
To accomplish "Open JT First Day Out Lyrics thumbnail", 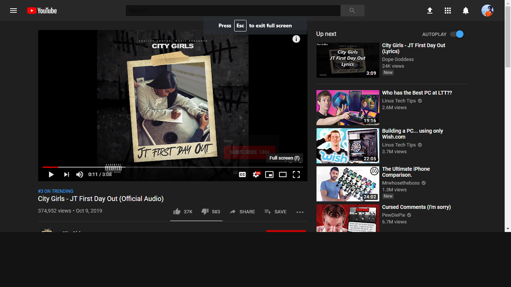I will tap(348, 60).
